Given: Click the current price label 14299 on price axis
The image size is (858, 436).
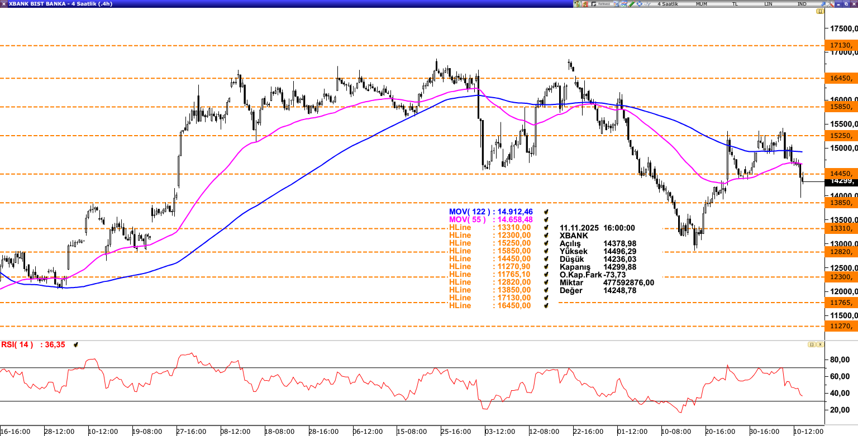Looking at the screenshot, I should point(841,181).
